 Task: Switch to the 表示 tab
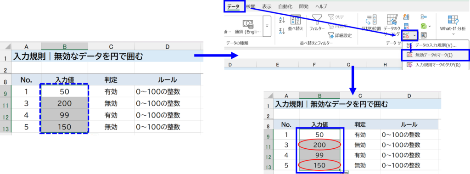pos(267,6)
